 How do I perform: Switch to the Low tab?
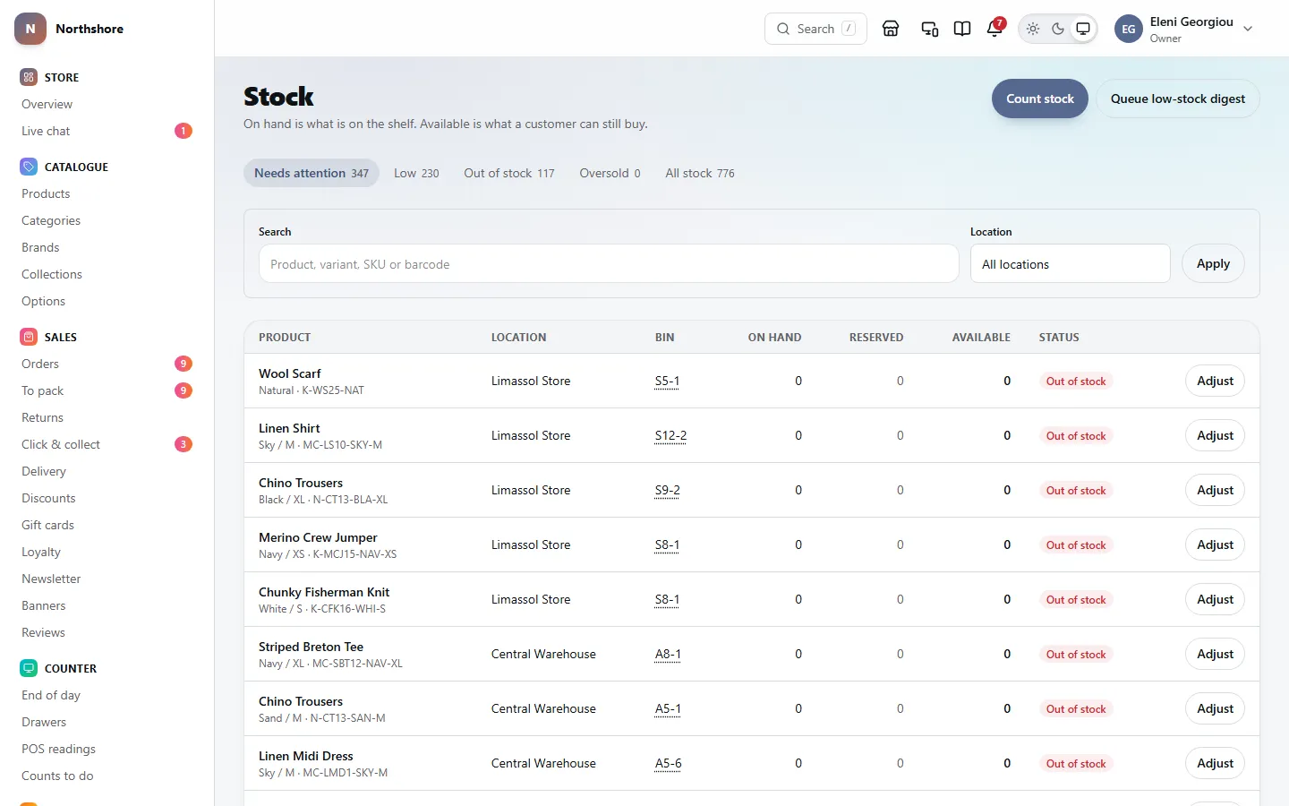click(416, 173)
